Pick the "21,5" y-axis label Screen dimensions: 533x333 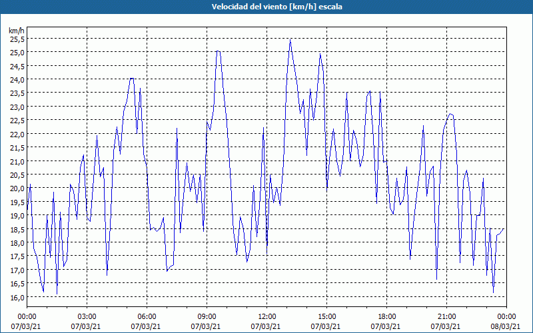click(17, 148)
